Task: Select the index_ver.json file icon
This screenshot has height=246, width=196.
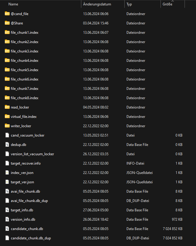Action: tap(7, 173)
